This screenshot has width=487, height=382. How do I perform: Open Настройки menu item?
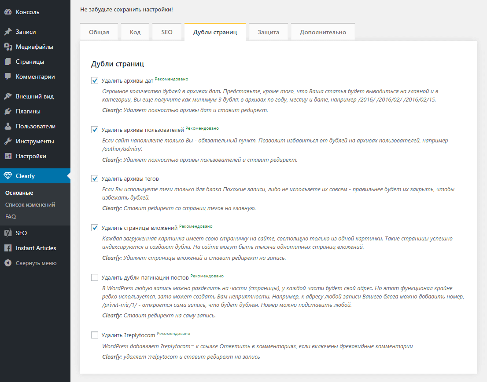(x=35, y=156)
